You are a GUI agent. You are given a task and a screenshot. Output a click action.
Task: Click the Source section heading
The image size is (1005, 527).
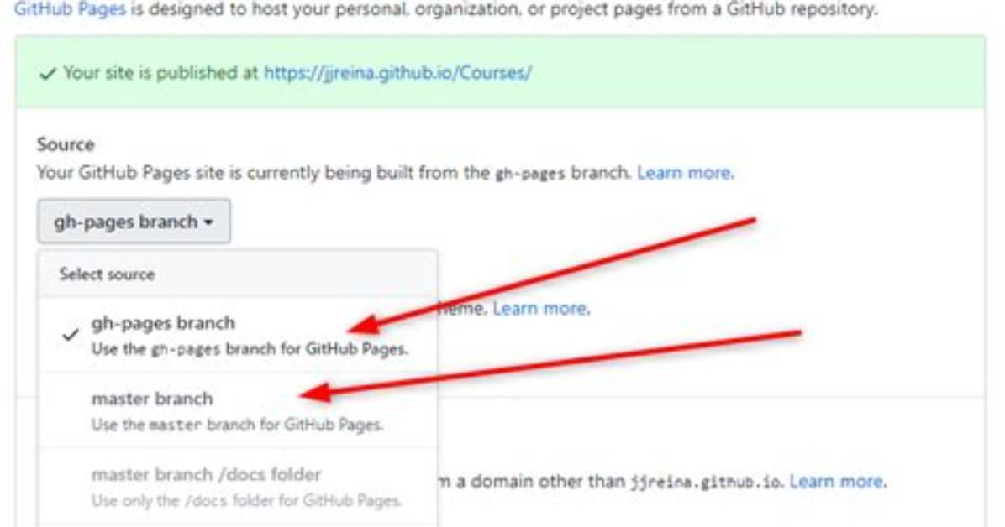coord(66,144)
